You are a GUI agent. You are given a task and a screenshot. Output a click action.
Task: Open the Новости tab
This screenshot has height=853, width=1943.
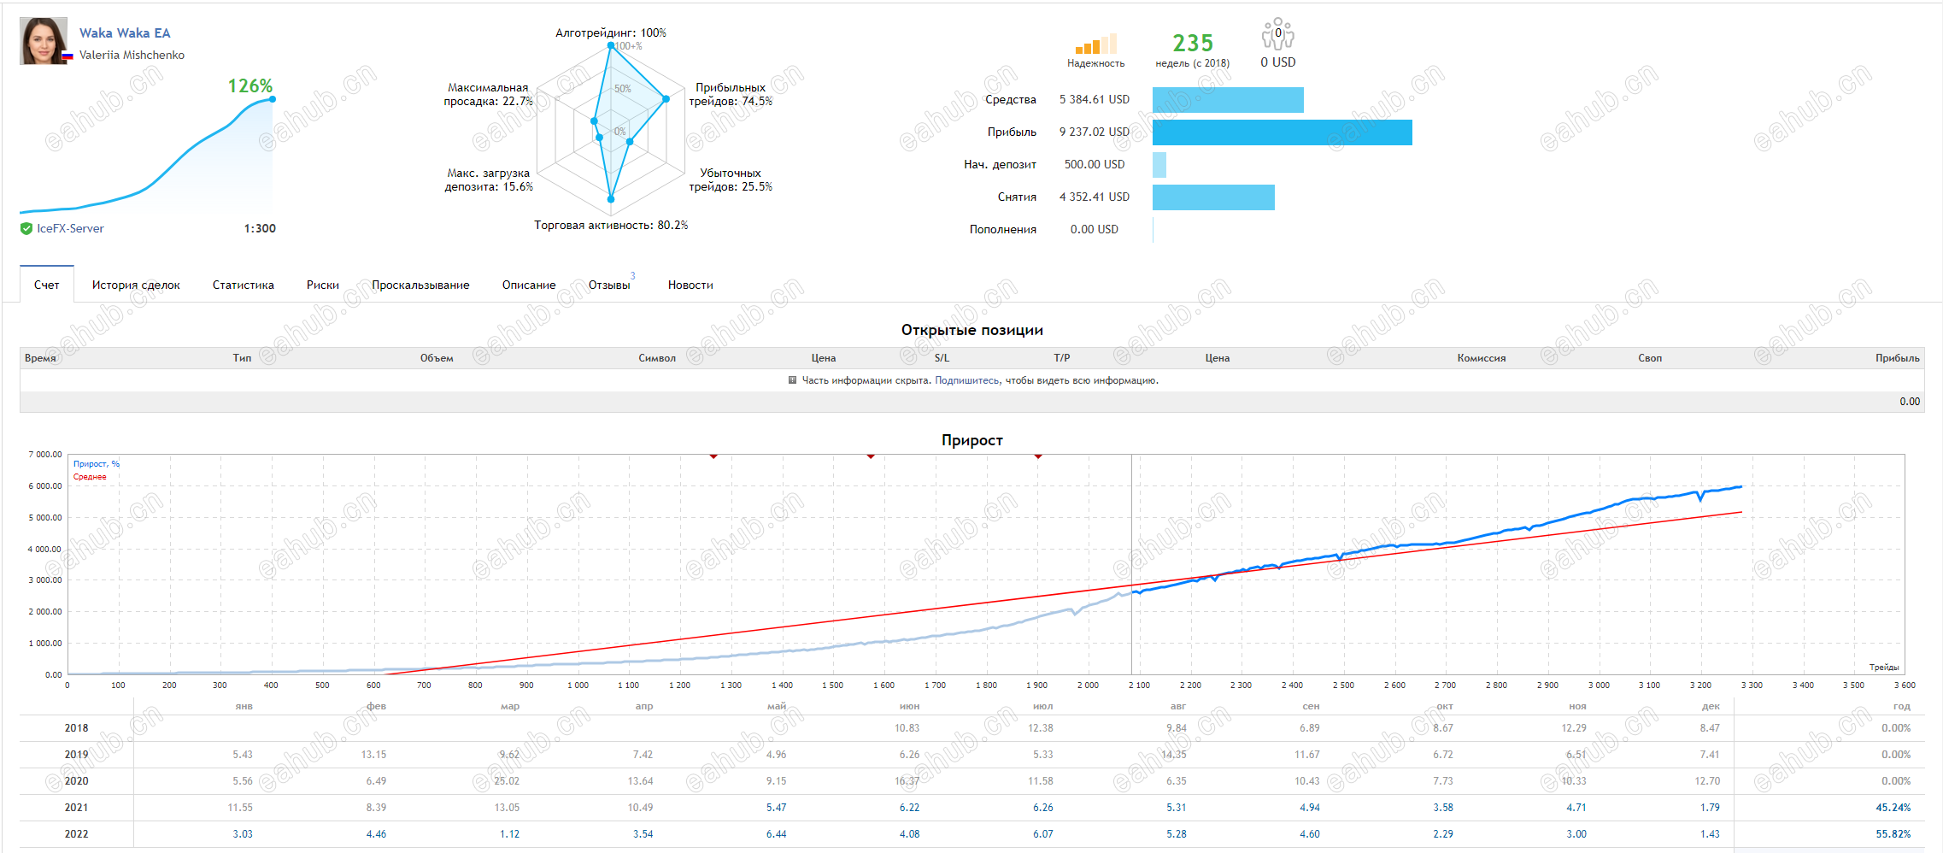point(690,285)
